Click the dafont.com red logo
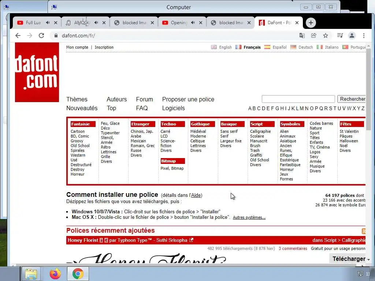 [x=37, y=72]
